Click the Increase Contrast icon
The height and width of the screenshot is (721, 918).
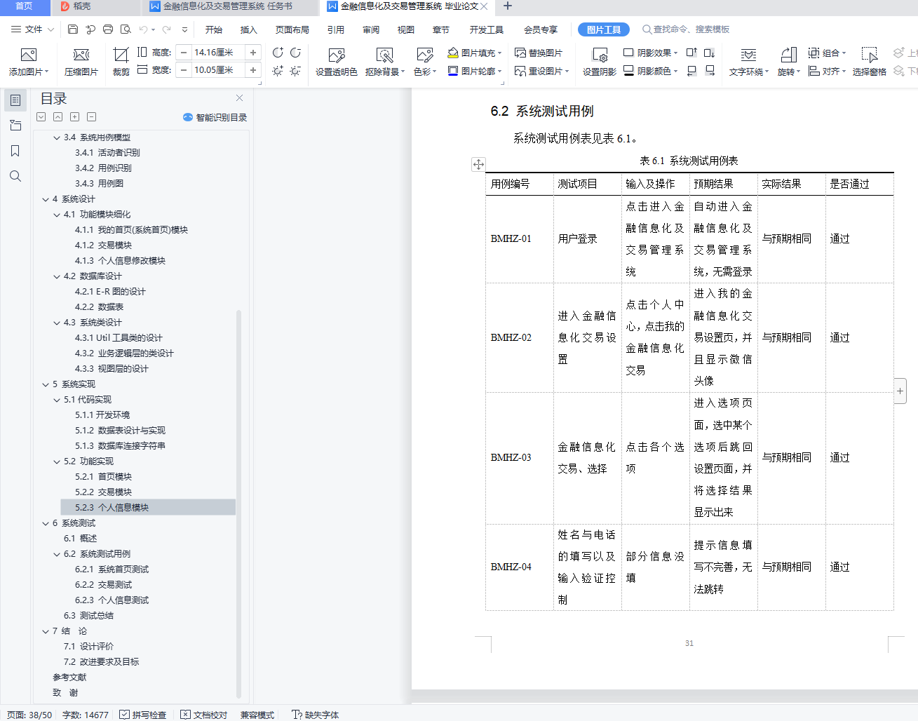278,53
